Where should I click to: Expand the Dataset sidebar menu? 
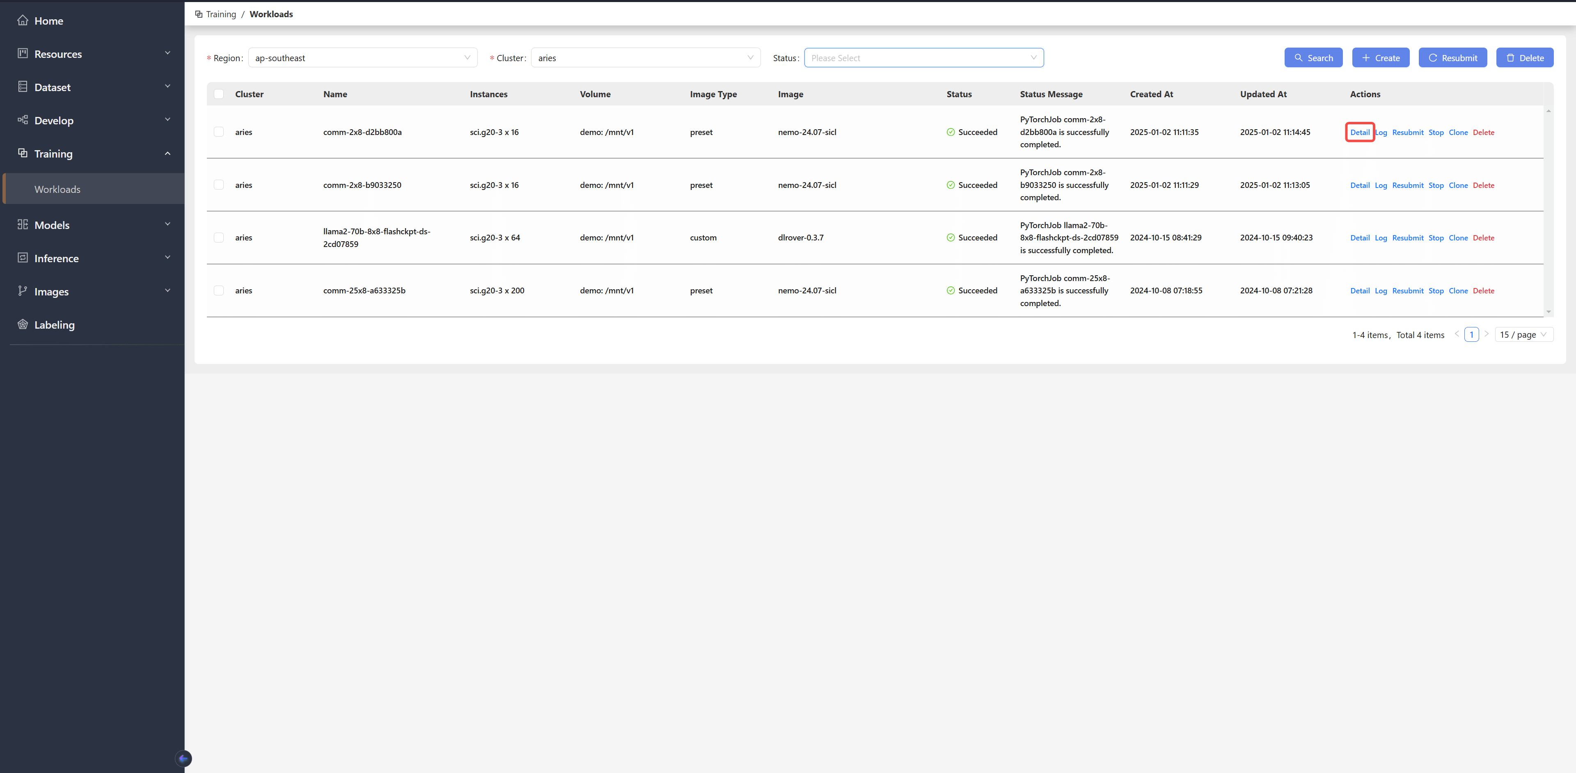click(93, 87)
